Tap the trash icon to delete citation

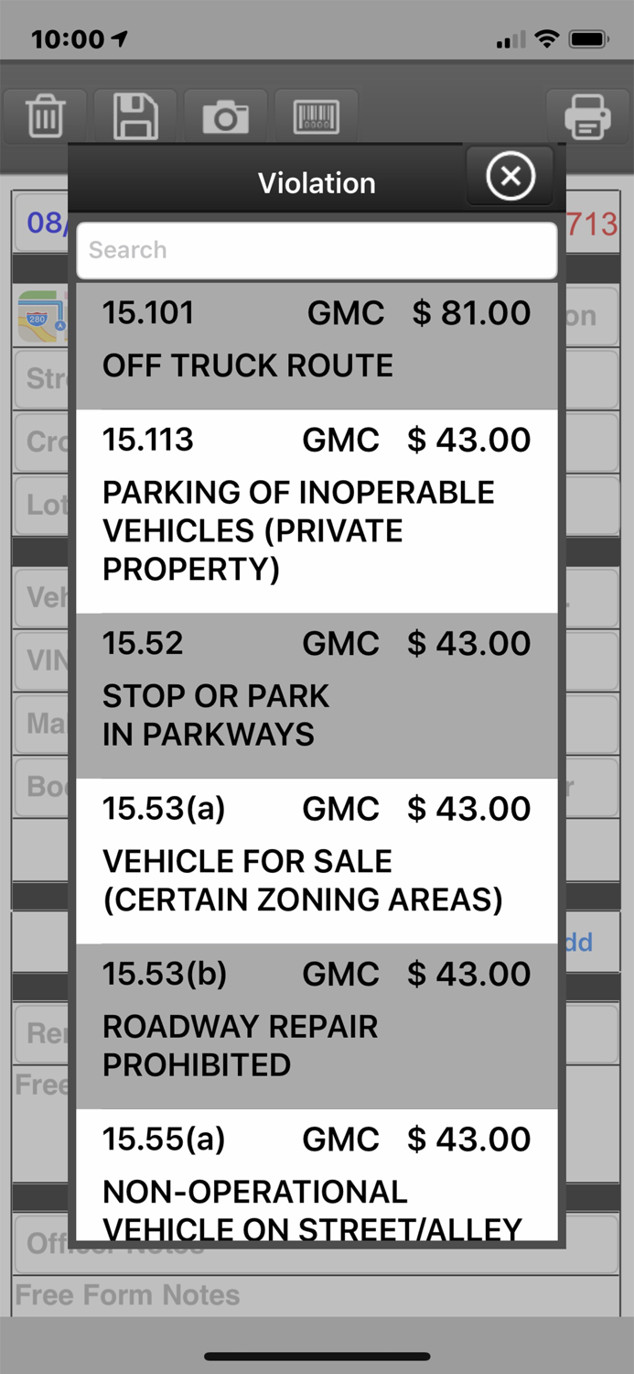tap(45, 116)
